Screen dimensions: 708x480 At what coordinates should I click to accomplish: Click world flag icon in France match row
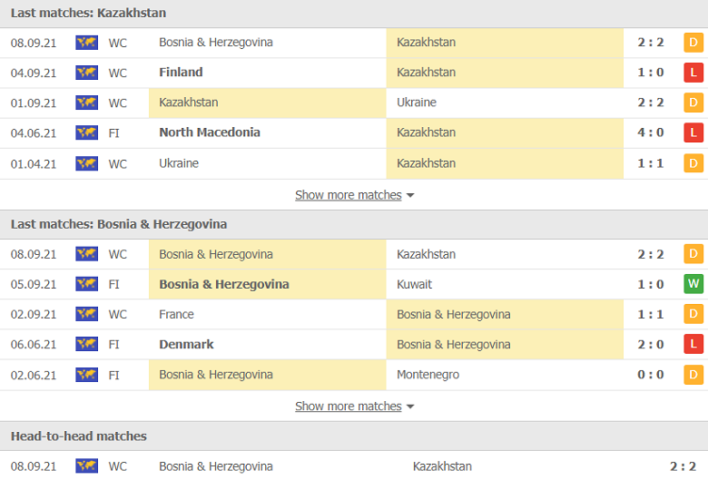(87, 314)
